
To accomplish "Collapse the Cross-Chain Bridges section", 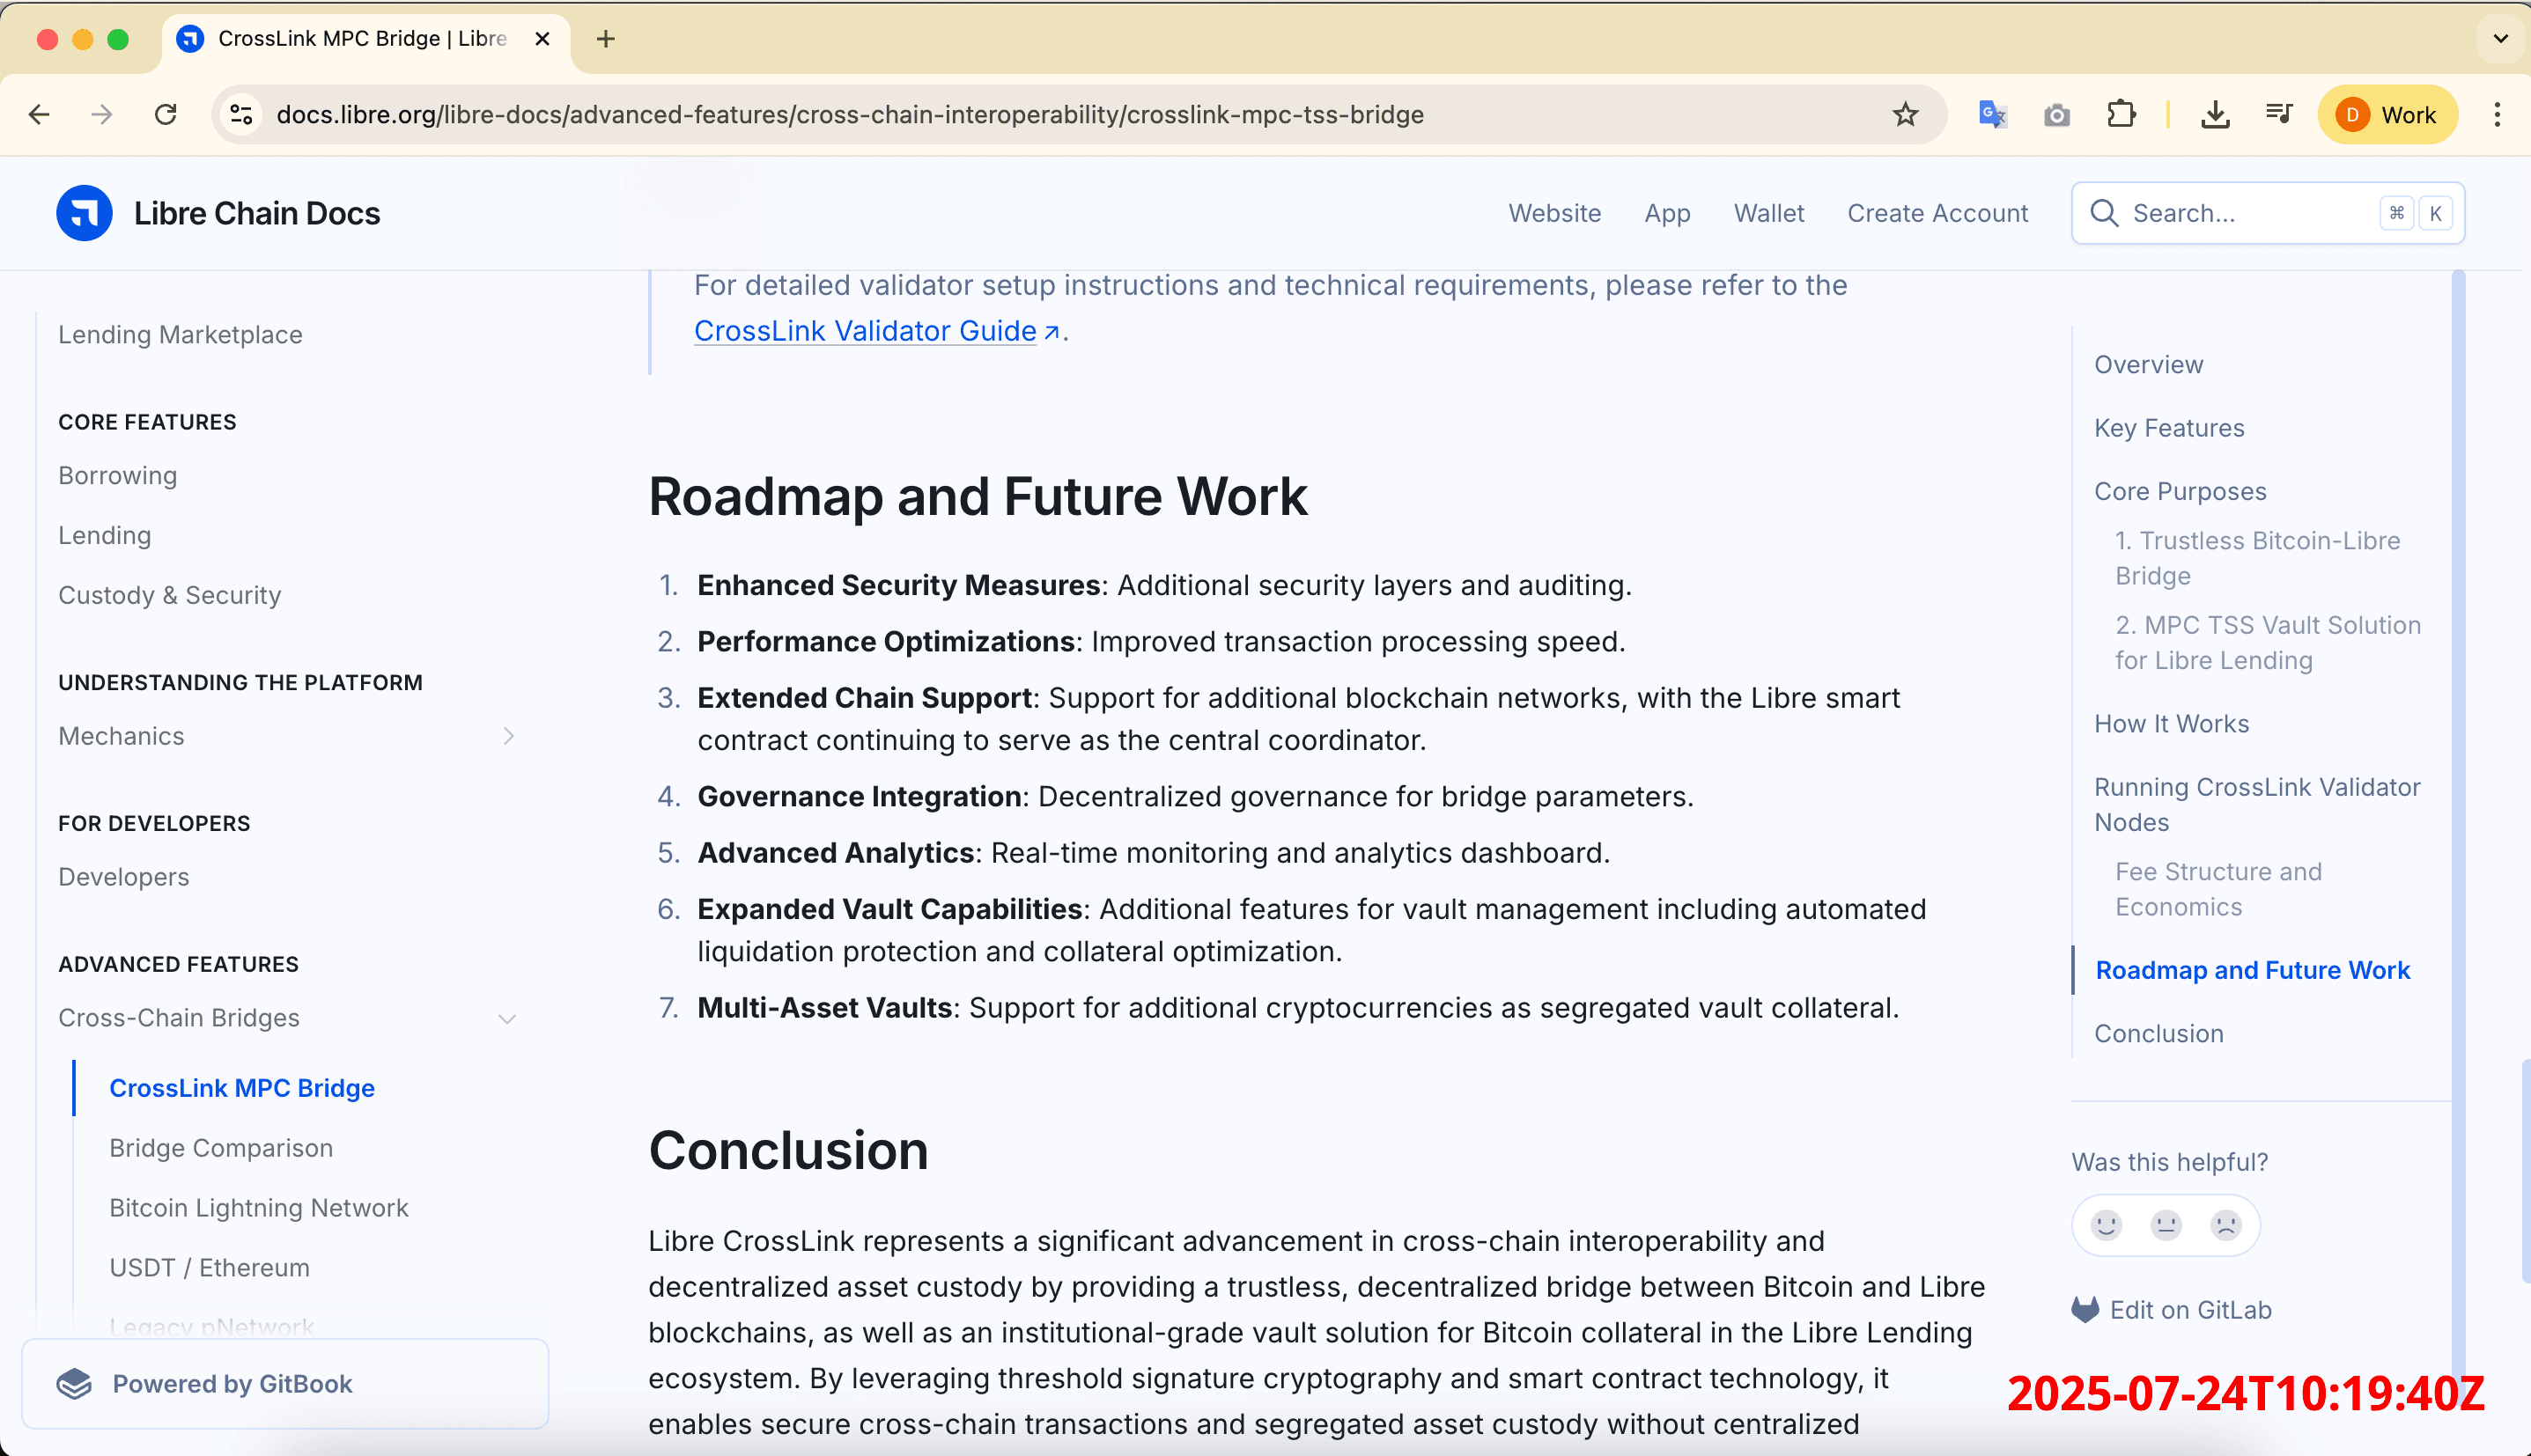I will (x=508, y=1018).
